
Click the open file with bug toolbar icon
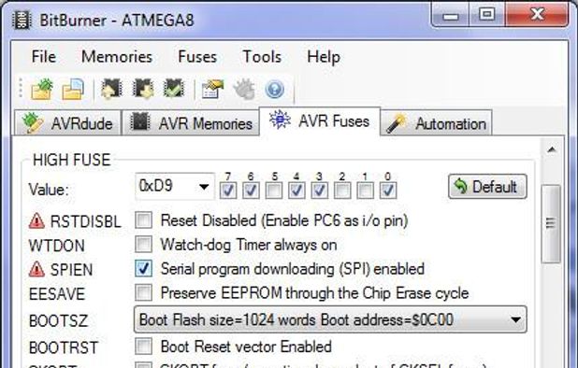[x=42, y=89]
